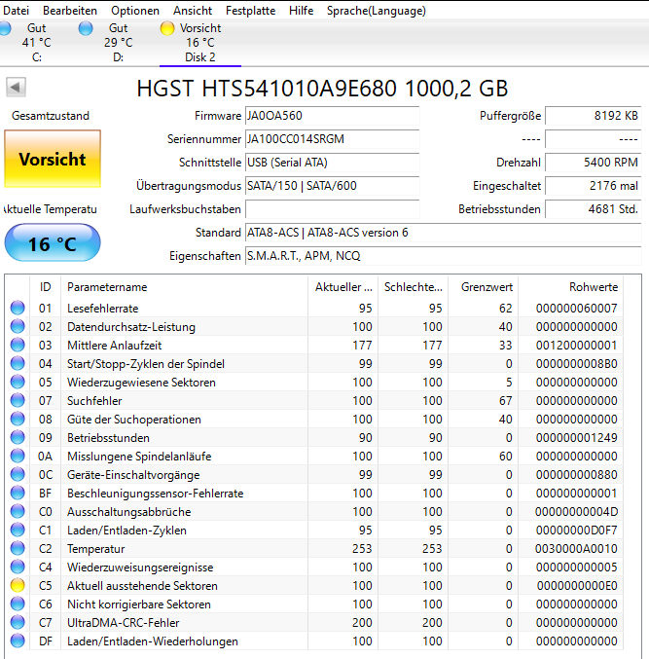Select the Wiederzuweisungsereignisse parameter name
This screenshot has height=659, width=649.
140,567
